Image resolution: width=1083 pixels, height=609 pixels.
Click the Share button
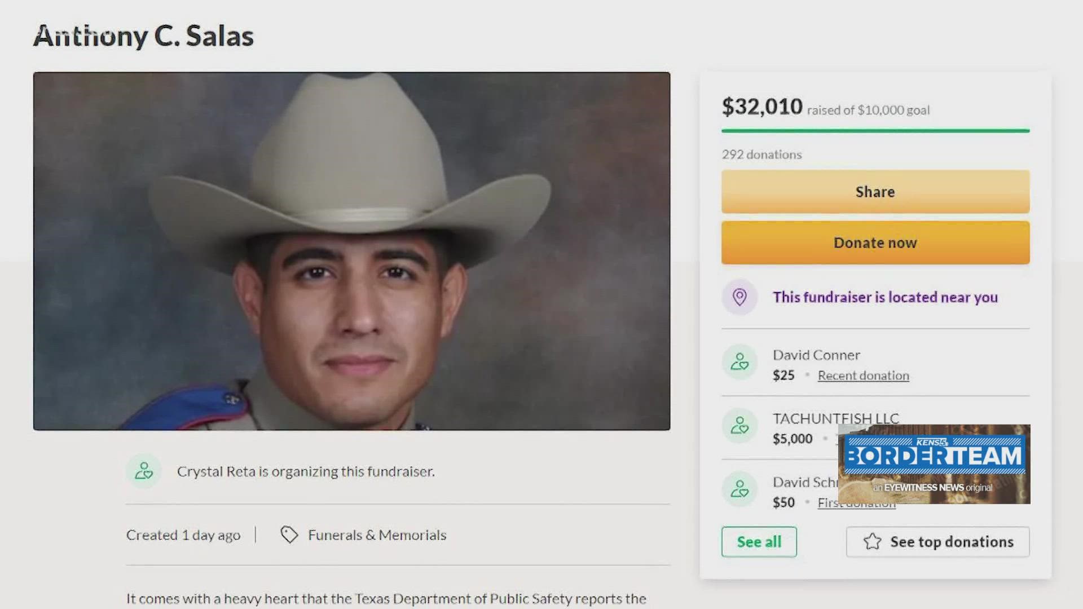(875, 192)
